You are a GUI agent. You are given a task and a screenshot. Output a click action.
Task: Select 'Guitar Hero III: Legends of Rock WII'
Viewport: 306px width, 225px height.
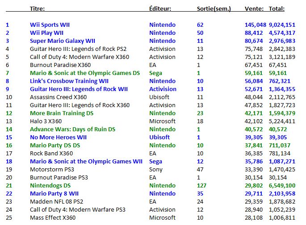(79, 89)
